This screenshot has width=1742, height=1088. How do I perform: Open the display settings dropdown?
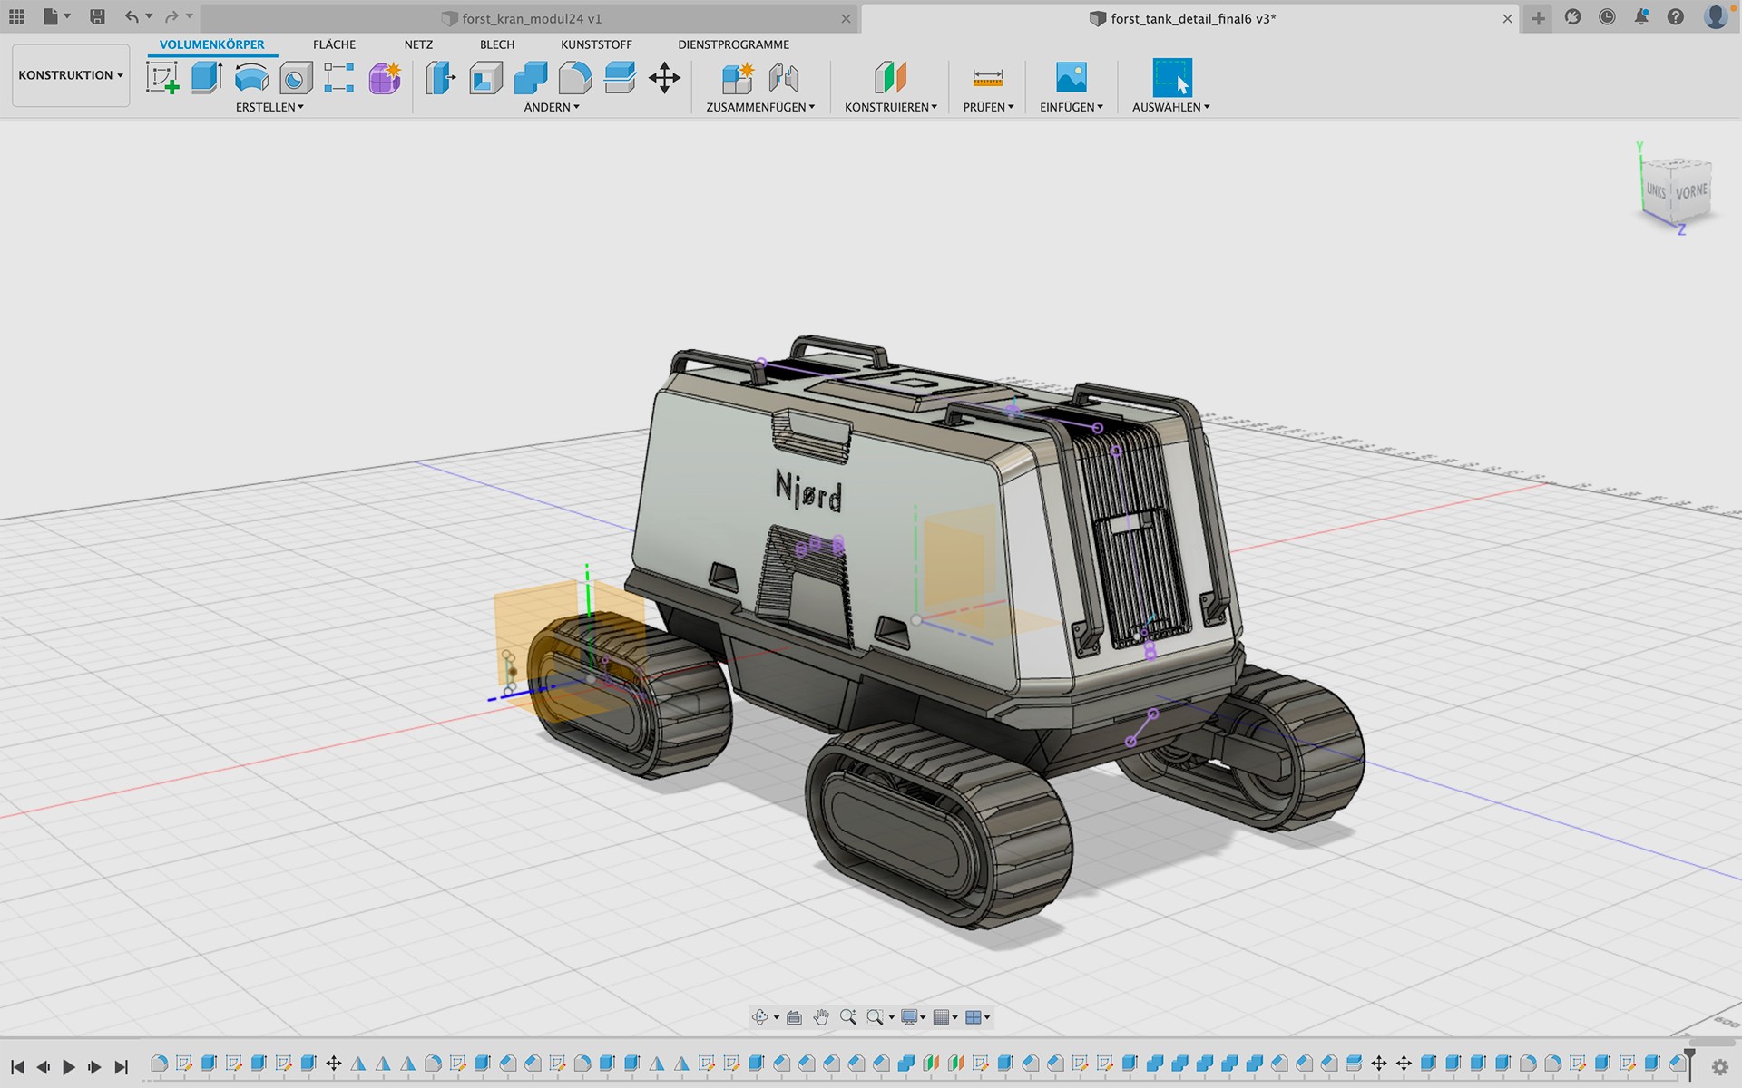[x=913, y=1017]
